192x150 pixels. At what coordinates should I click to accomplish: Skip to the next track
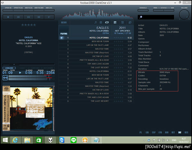(39, 17)
